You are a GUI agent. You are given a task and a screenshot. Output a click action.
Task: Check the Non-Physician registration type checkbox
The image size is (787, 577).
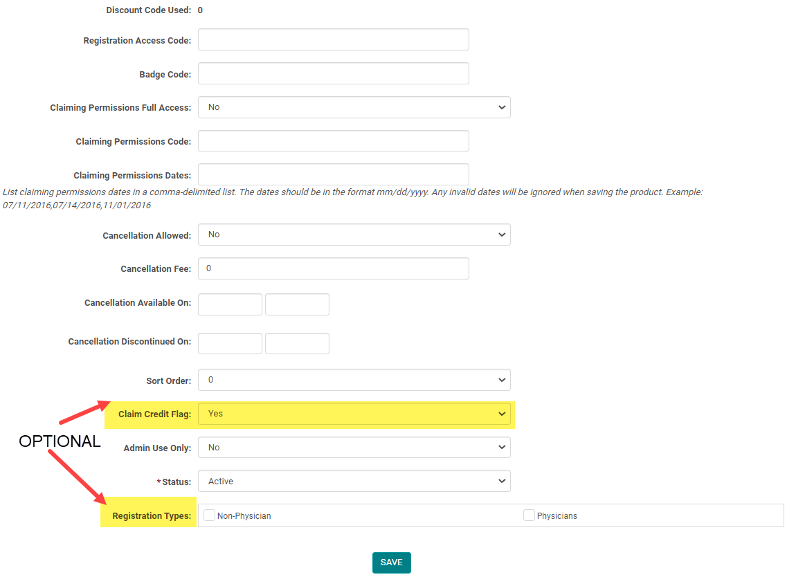[x=209, y=515]
